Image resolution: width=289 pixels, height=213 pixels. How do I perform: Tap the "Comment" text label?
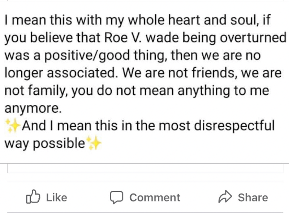coord(155,198)
